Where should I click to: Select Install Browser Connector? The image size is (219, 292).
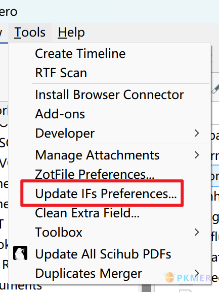(x=109, y=94)
